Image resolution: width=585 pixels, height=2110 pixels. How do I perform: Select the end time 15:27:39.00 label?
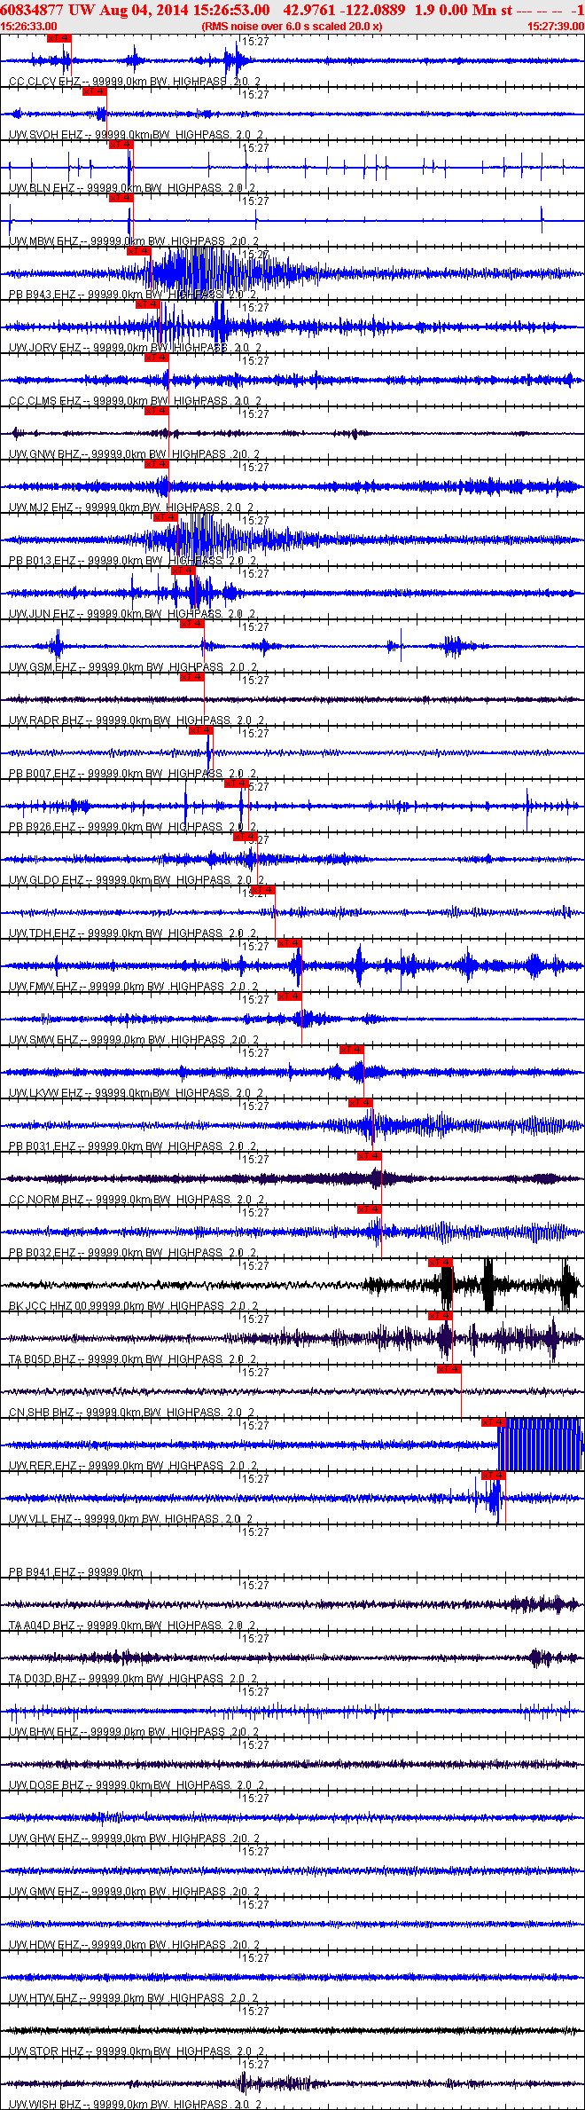click(556, 27)
